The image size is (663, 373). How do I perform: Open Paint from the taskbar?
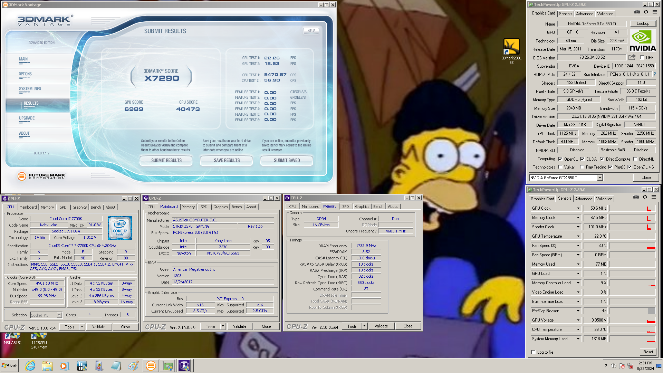coord(133,366)
